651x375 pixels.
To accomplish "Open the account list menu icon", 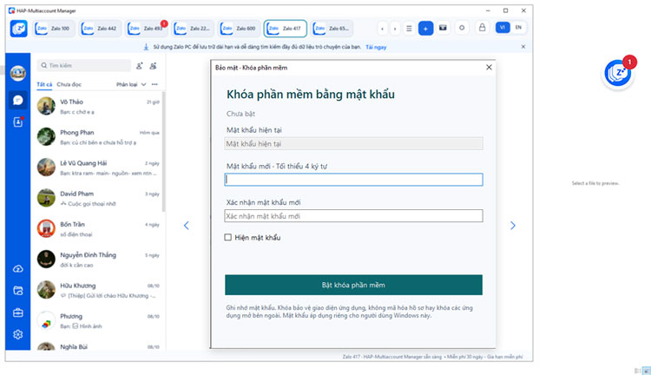I will [x=409, y=29].
